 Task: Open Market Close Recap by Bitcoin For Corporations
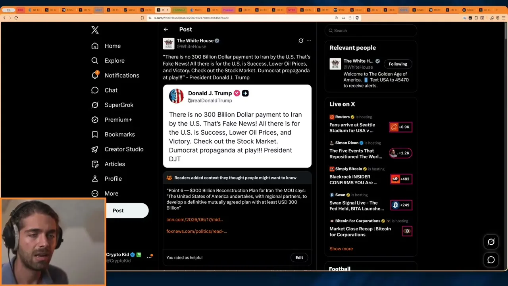click(360, 232)
